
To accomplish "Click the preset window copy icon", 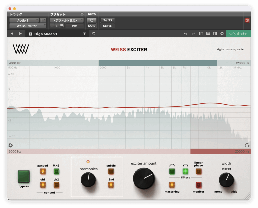I will (x=93, y=34).
